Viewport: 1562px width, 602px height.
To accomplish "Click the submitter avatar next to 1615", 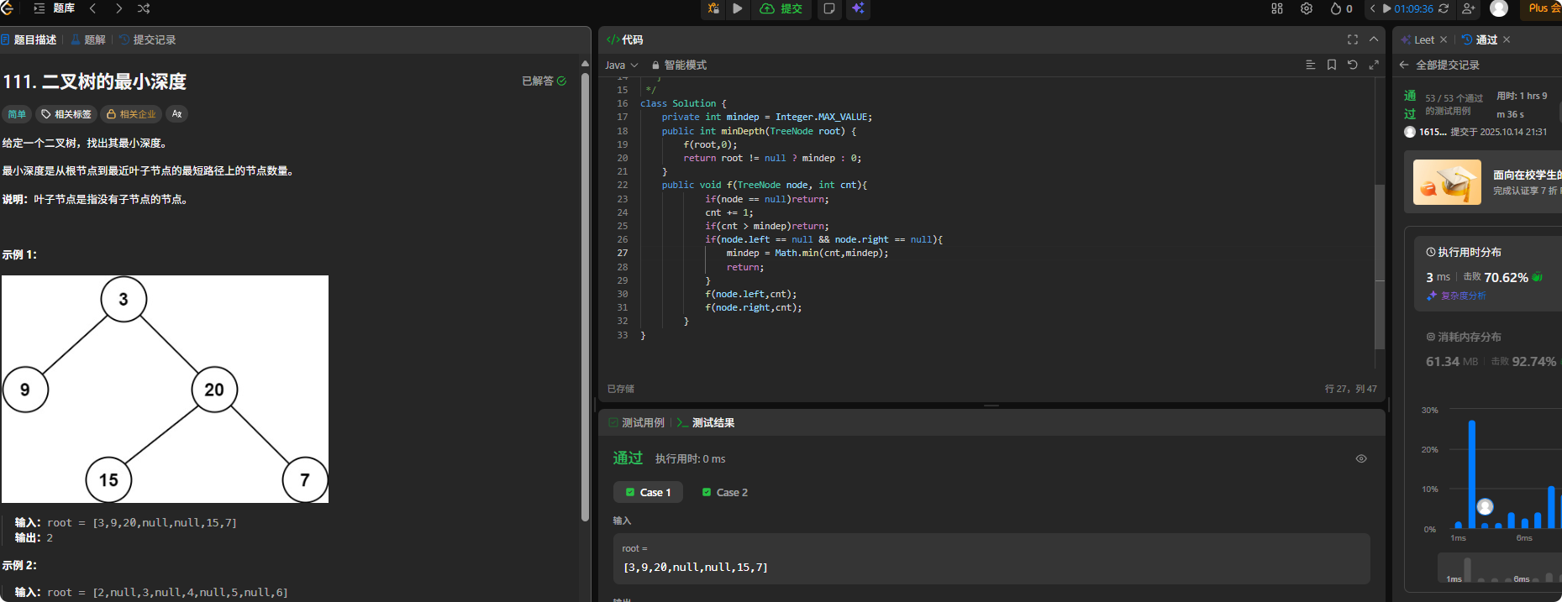I will pyautogui.click(x=1410, y=132).
